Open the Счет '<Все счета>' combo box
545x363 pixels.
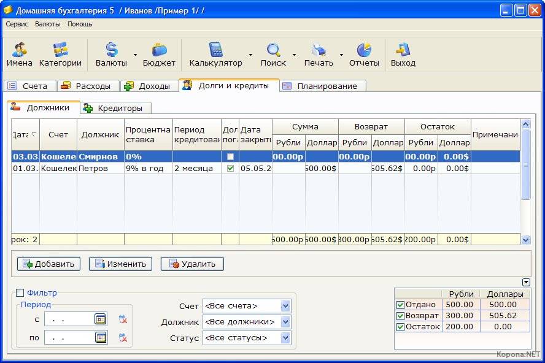(247, 306)
